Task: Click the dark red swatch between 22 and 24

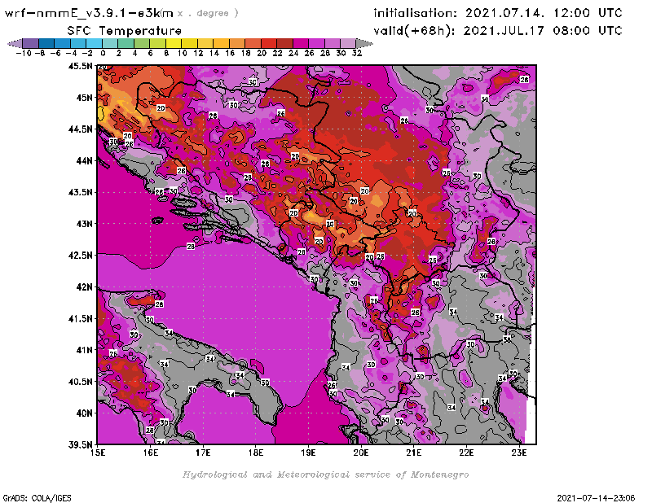Action: [284, 43]
